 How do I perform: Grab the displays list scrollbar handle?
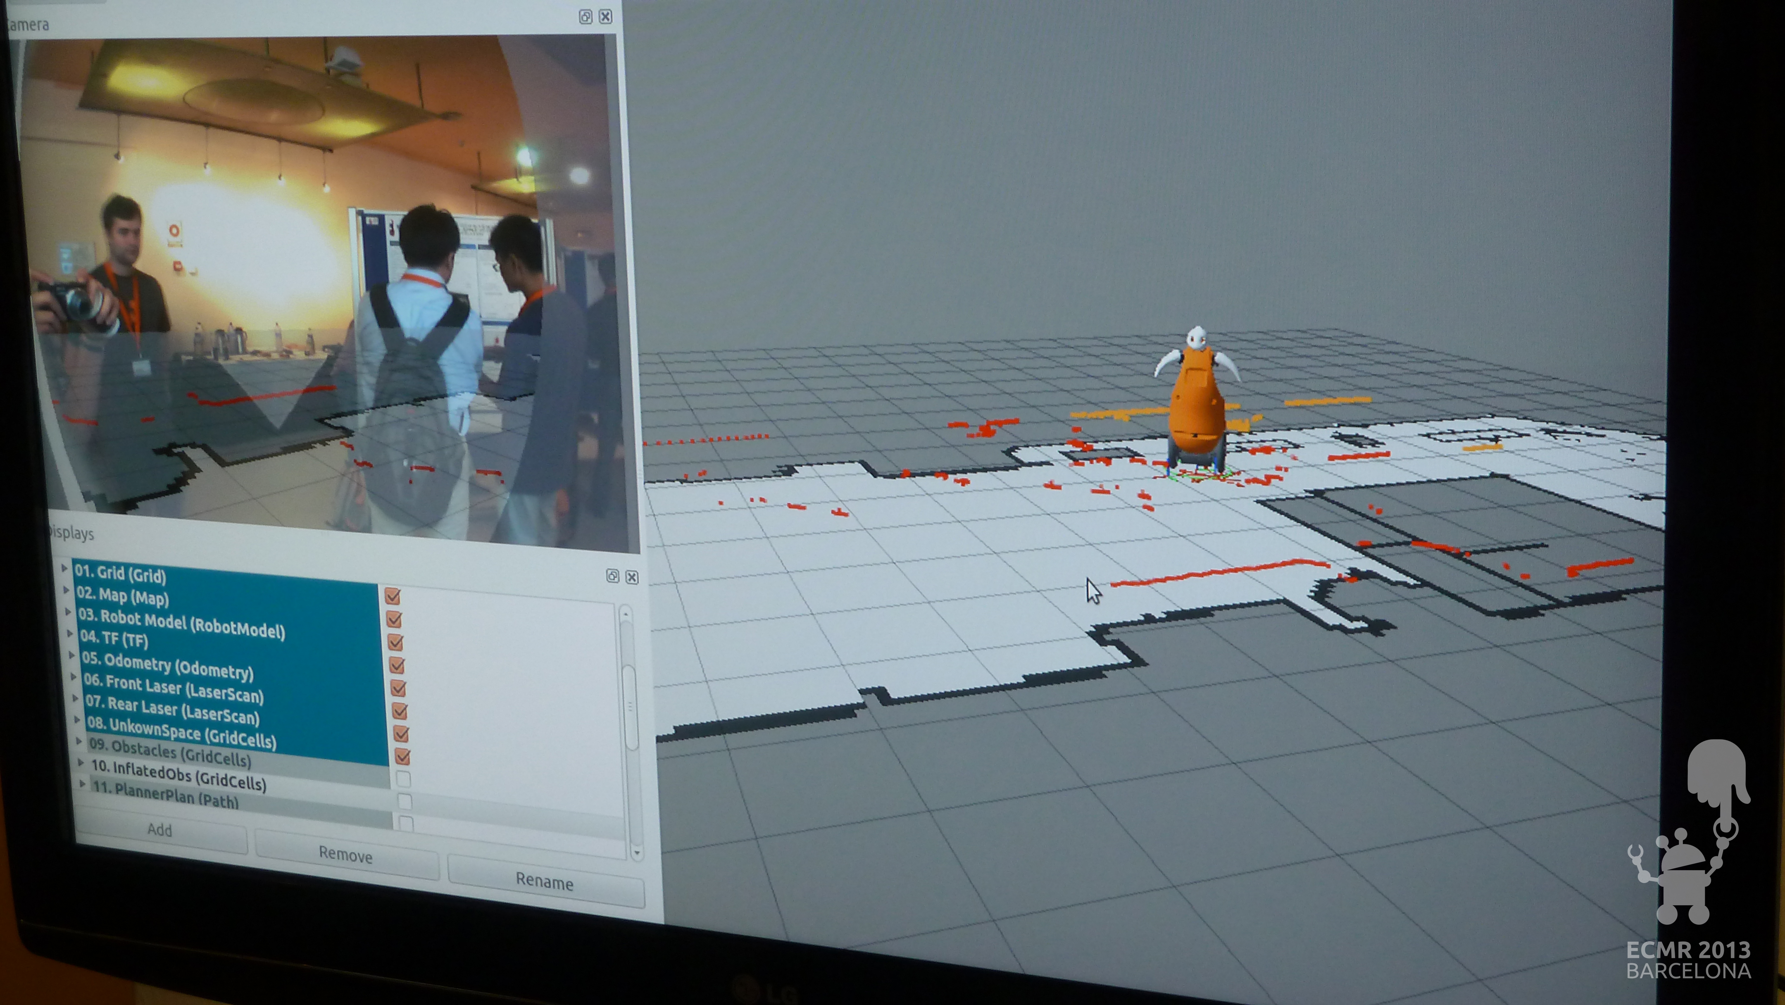pyautogui.click(x=630, y=707)
